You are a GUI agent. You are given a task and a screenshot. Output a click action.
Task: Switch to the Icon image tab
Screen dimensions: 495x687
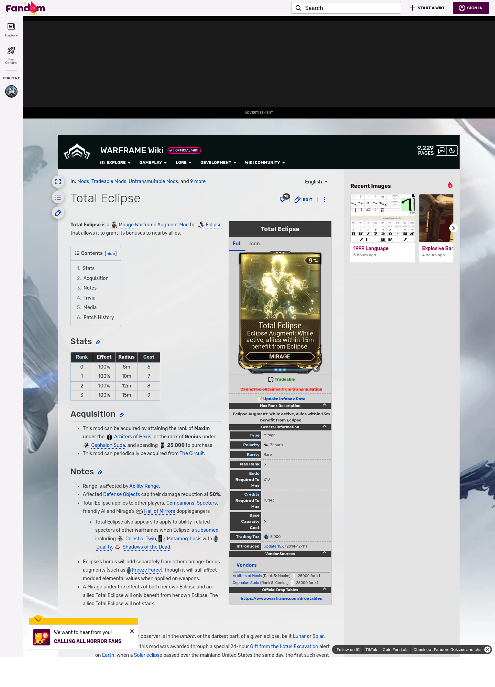click(x=254, y=244)
